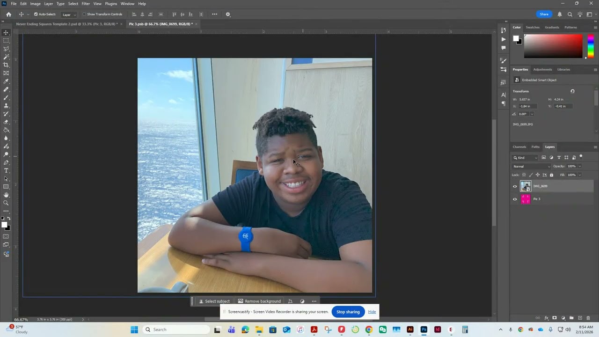Open layer filter Kind dropdown

pyautogui.click(x=525, y=158)
